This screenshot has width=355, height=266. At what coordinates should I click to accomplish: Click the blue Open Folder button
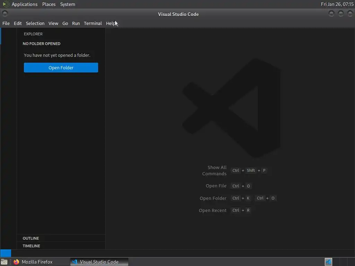(61, 68)
